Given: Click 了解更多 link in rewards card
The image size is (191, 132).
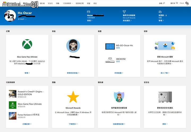Looking at the screenshot, I should click(73, 124).
